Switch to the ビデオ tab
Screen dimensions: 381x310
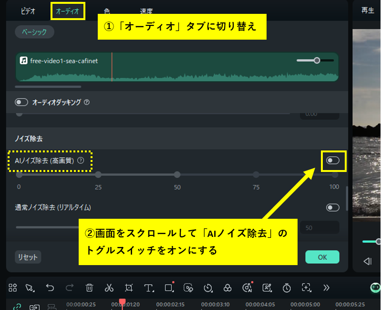pyautogui.click(x=28, y=11)
